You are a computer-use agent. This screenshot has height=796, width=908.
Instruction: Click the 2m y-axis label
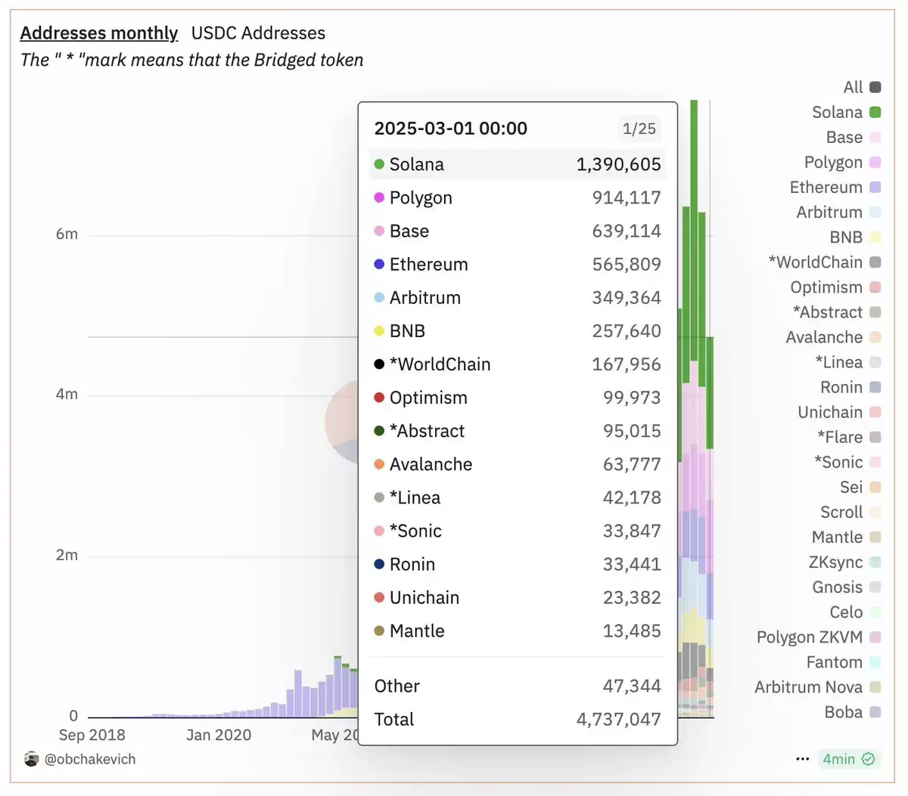(x=67, y=555)
